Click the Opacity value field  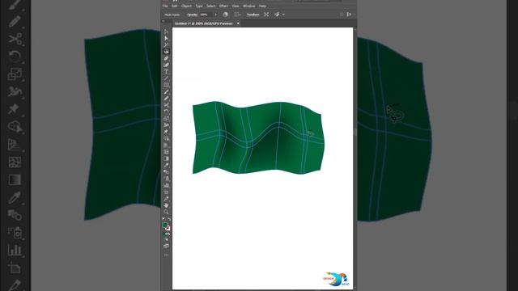[206, 15]
